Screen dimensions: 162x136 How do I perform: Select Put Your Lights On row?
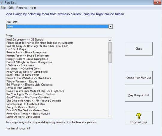57,94
